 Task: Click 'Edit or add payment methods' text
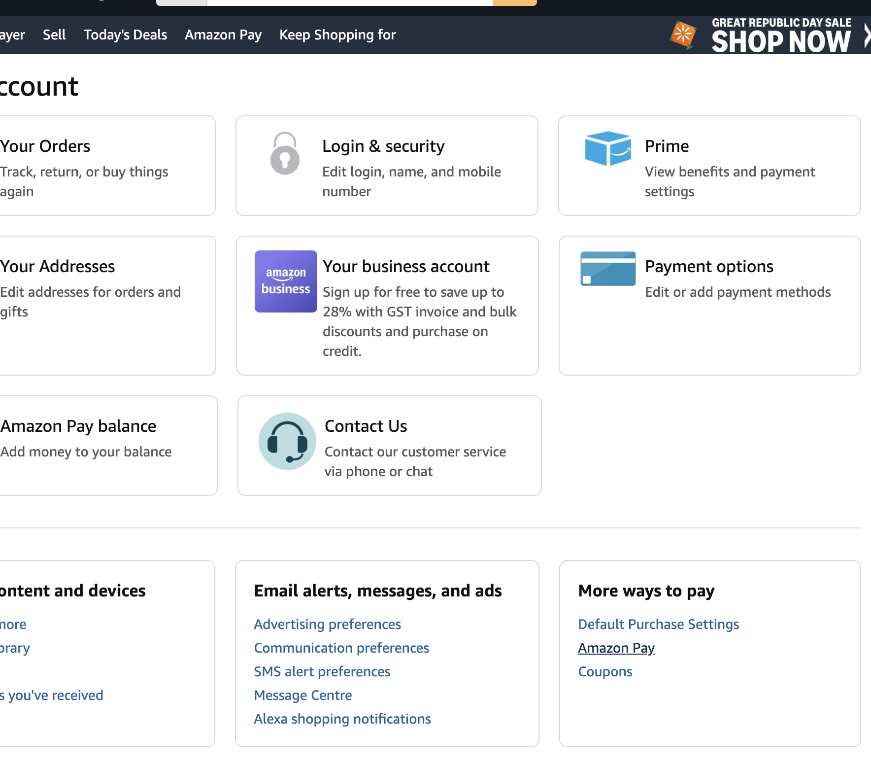tap(737, 292)
